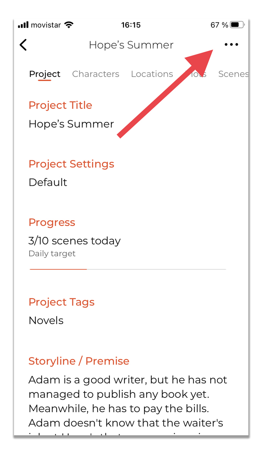Edit the Project Title field Hope's Summer
The height and width of the screenshot is (466, 262).
click(71, 124)
